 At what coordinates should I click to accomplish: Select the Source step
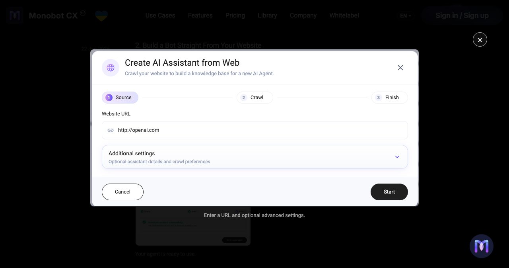[120, 98]
